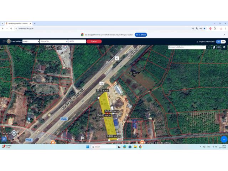Click the Unique Cha&Coffee map marker
This screenshot has height=171, width=228.
142,142
